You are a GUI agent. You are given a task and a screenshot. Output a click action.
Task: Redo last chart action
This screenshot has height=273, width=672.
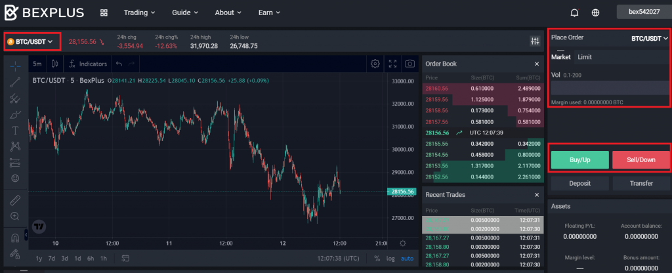coord(131,64)
